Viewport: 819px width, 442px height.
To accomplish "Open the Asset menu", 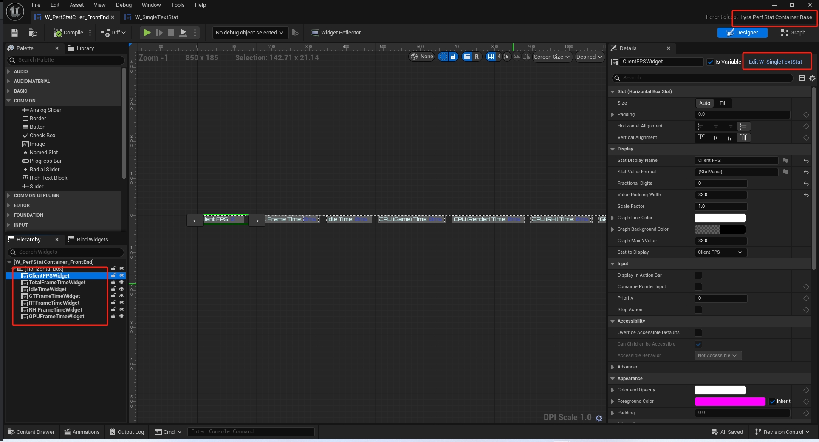I will click(x=76, y=5).
